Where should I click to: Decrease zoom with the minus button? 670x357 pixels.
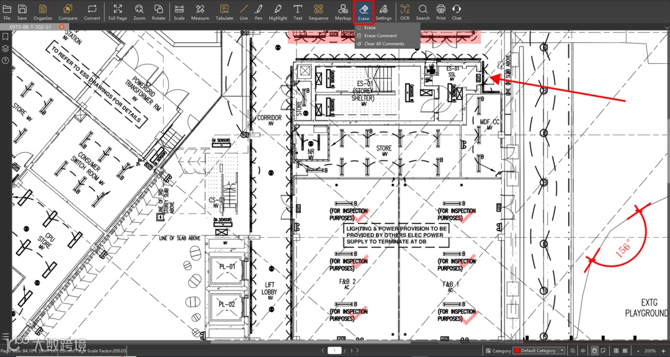(638, 351)
